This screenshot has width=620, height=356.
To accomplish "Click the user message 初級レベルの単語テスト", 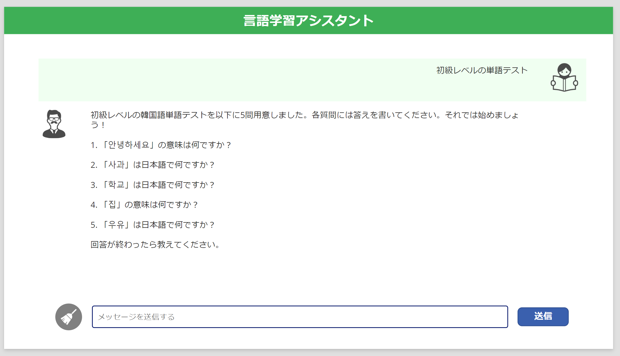I will click(x=482, y=70).
